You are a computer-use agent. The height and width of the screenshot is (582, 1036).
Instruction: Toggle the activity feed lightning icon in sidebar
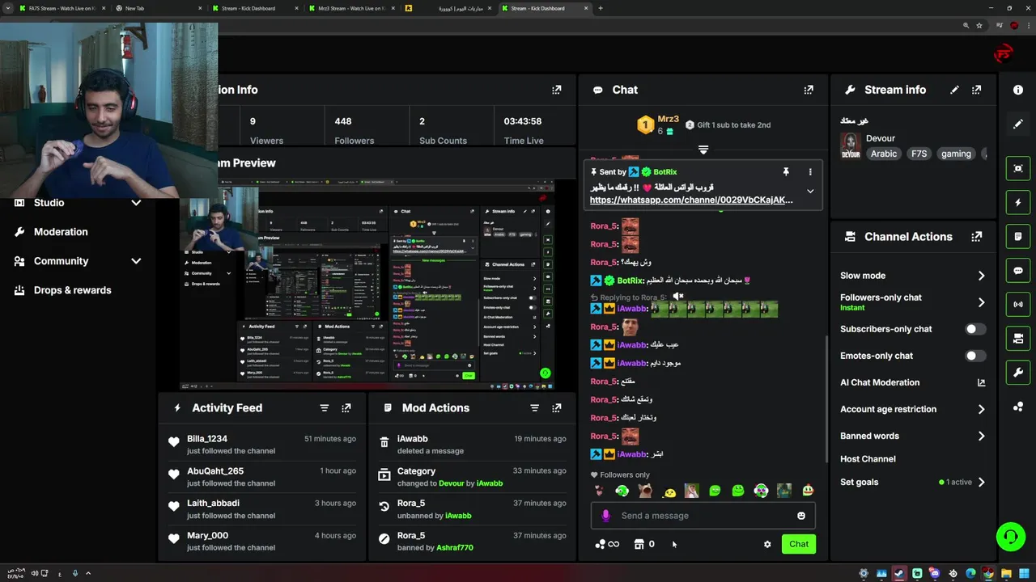click(x=1018, y=202)
